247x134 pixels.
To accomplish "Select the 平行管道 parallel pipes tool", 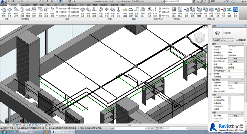I will [28, 12].
